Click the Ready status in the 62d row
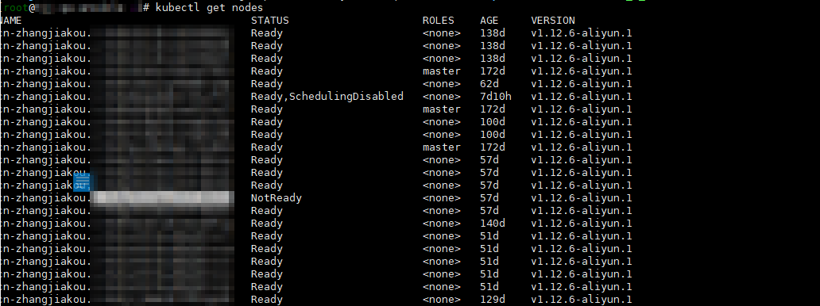The height and width of the screenshot is (306, 820). (267, 83)
